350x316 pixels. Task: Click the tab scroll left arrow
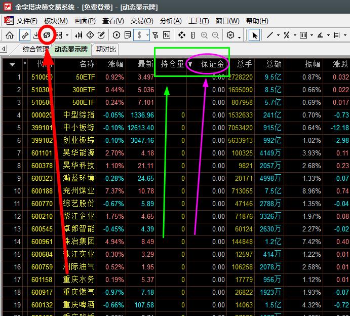[4, 49]
